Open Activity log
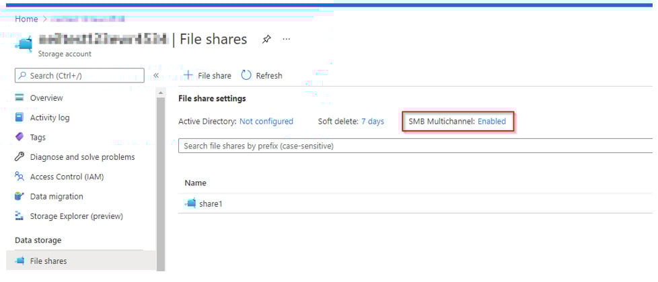This screenshot has height=282, width=658. [x=50, y=117]
